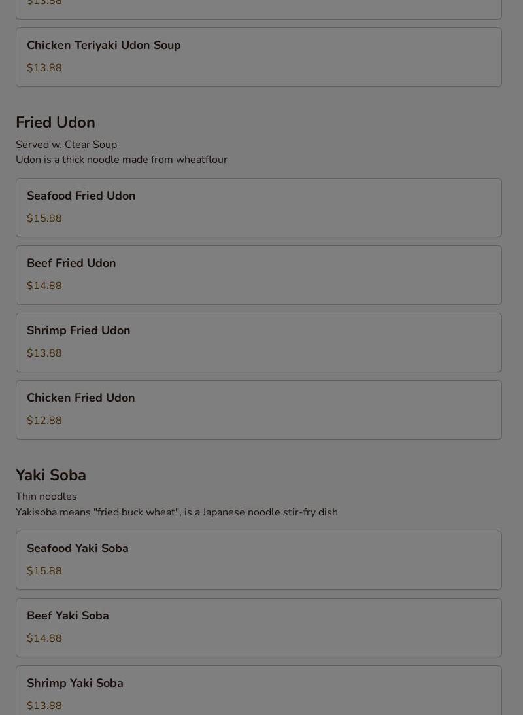Viewport: 523px width, 715px height.
Task: Select the Beef Yaki Soba item
Action: click(68, 616)
